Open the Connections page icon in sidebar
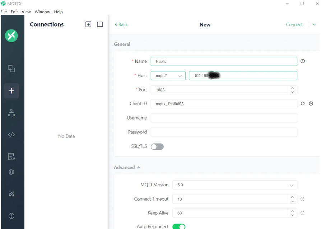The image size is (321, 229). 11,69
